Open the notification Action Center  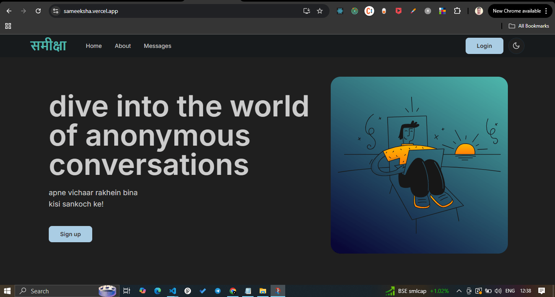(x=542, y=291)
